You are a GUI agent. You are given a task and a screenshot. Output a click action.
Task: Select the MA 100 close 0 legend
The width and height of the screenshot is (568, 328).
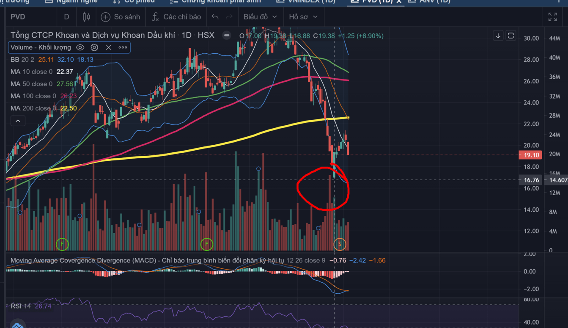(x=33, y=96)
